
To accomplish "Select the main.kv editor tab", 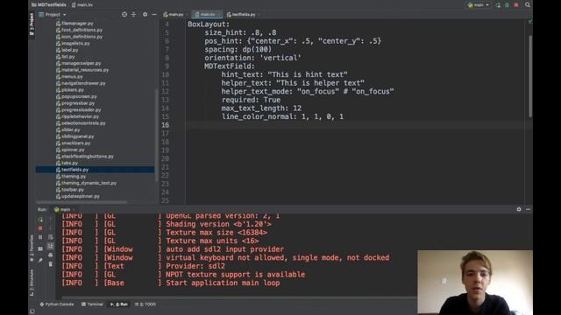I will coord(207,14).
